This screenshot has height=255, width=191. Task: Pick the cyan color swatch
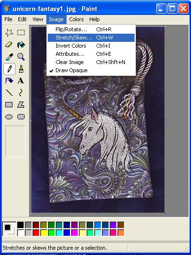[x=59, y=233]
